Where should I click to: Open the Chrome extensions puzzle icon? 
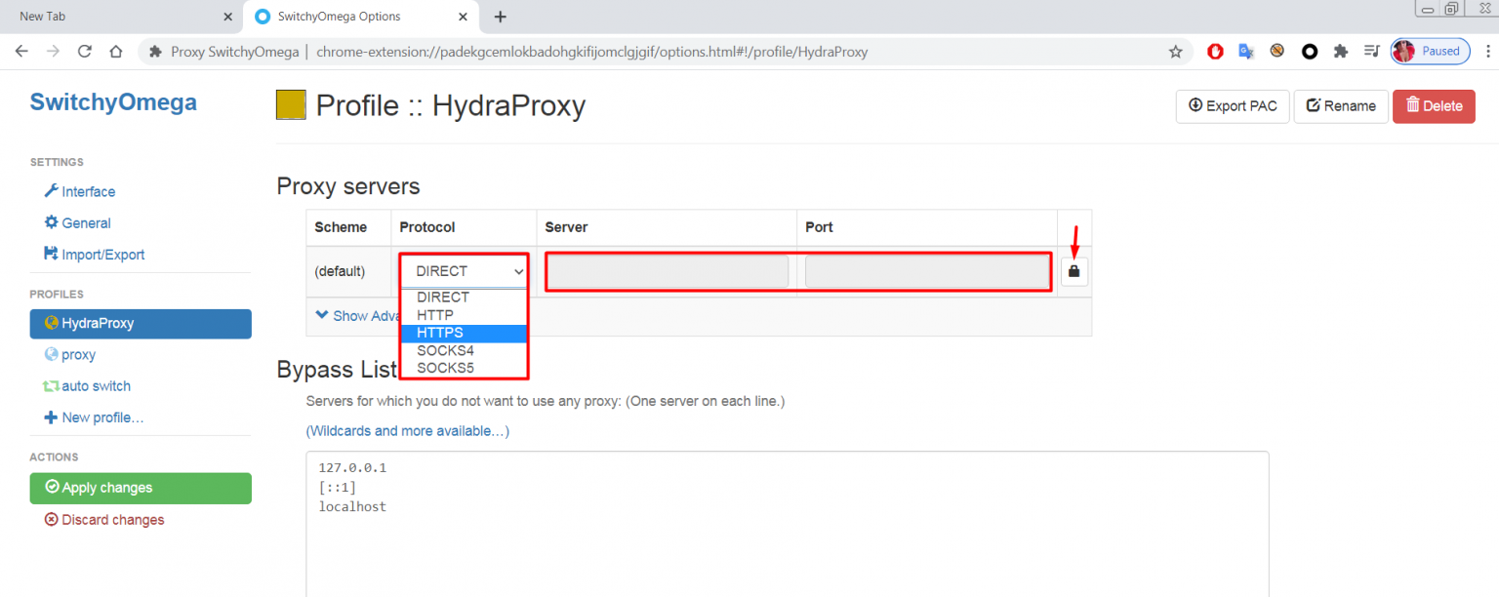(1340, 51)
